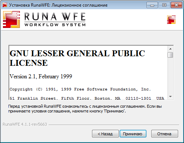Viewport: 184px width, 143px height.
Task: Click the 'Перед установкой RunaWFE' instruction text
Action: 85,109
